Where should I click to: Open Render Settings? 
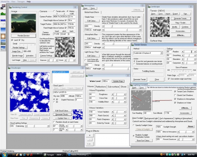click(x=19, y=47)
